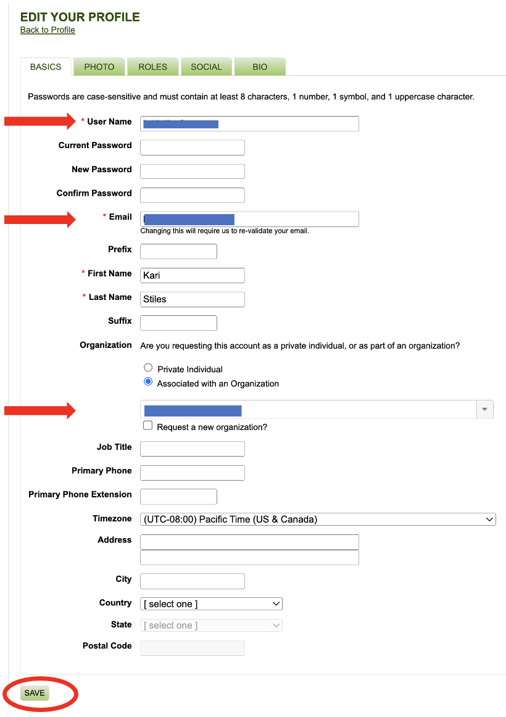Open the organization dropdown arrow

click(484, 409)
